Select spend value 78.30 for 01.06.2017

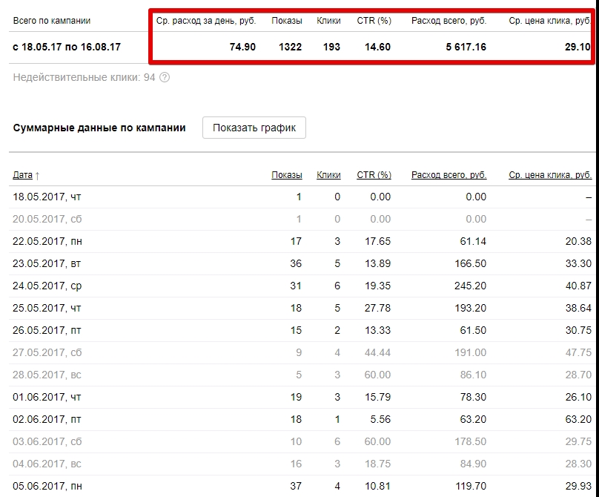(x=473, y=397)
